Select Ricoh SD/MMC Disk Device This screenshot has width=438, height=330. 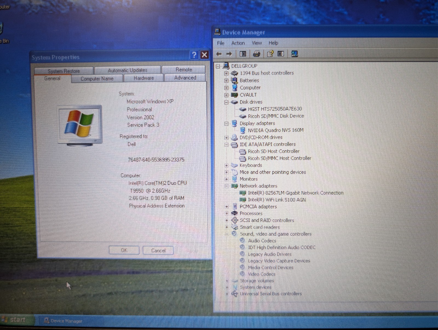[276, 116]
